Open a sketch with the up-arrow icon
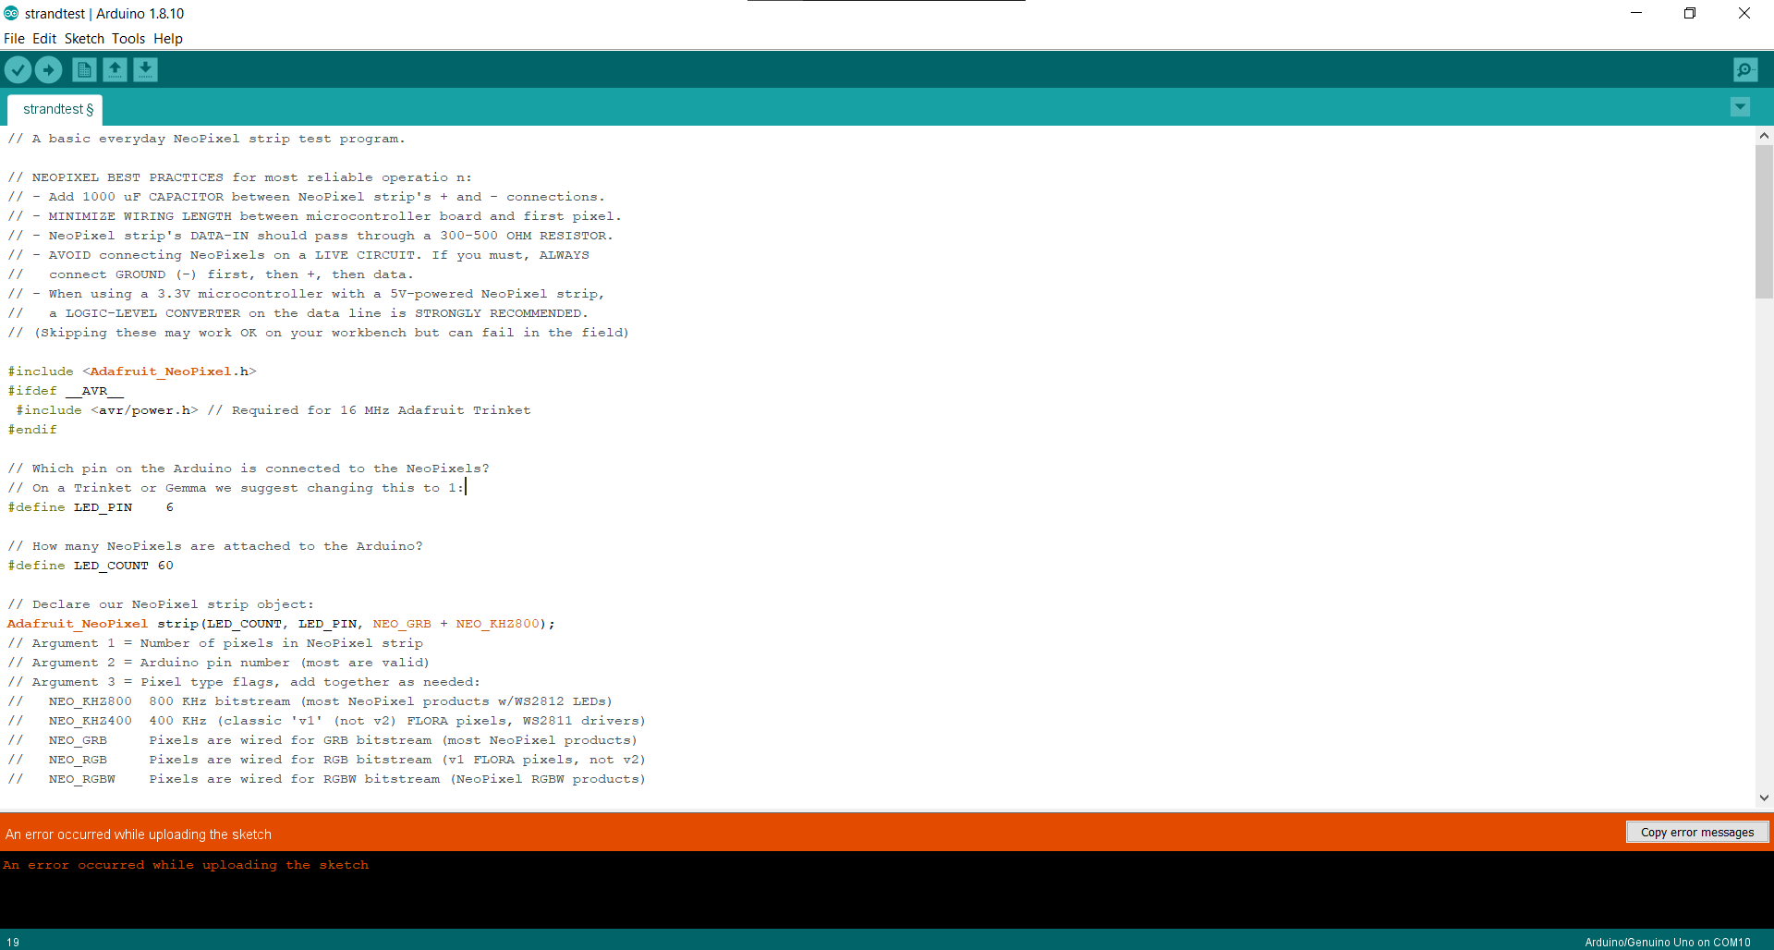1774x950 pixels. point(115,69)
